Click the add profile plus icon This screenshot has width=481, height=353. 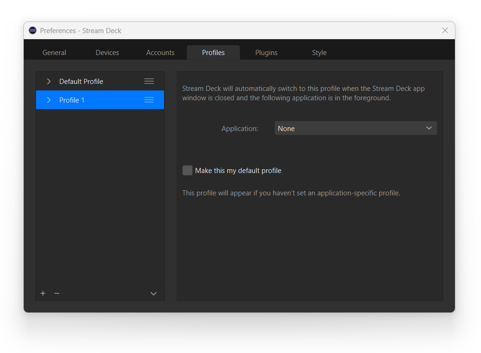coord(43,293)
